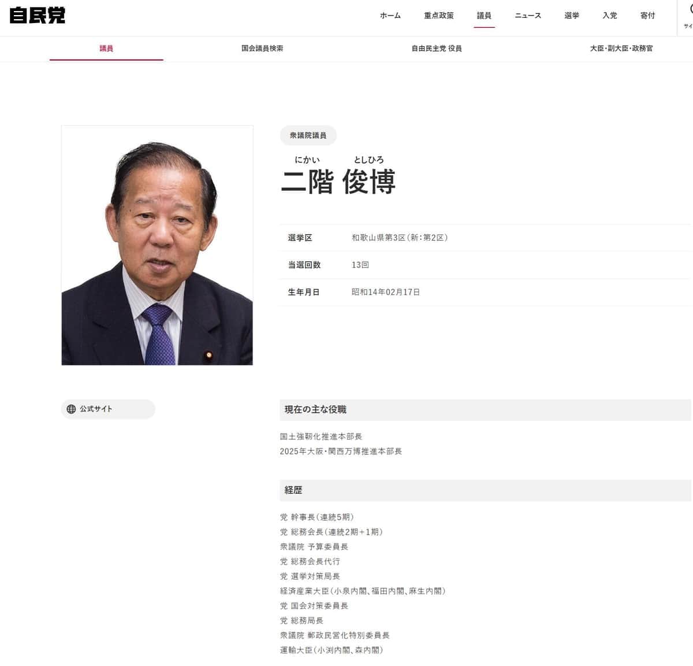Screen dimensions: 693x666
Task: Click the サイト内検索 label
Action: 687,25
